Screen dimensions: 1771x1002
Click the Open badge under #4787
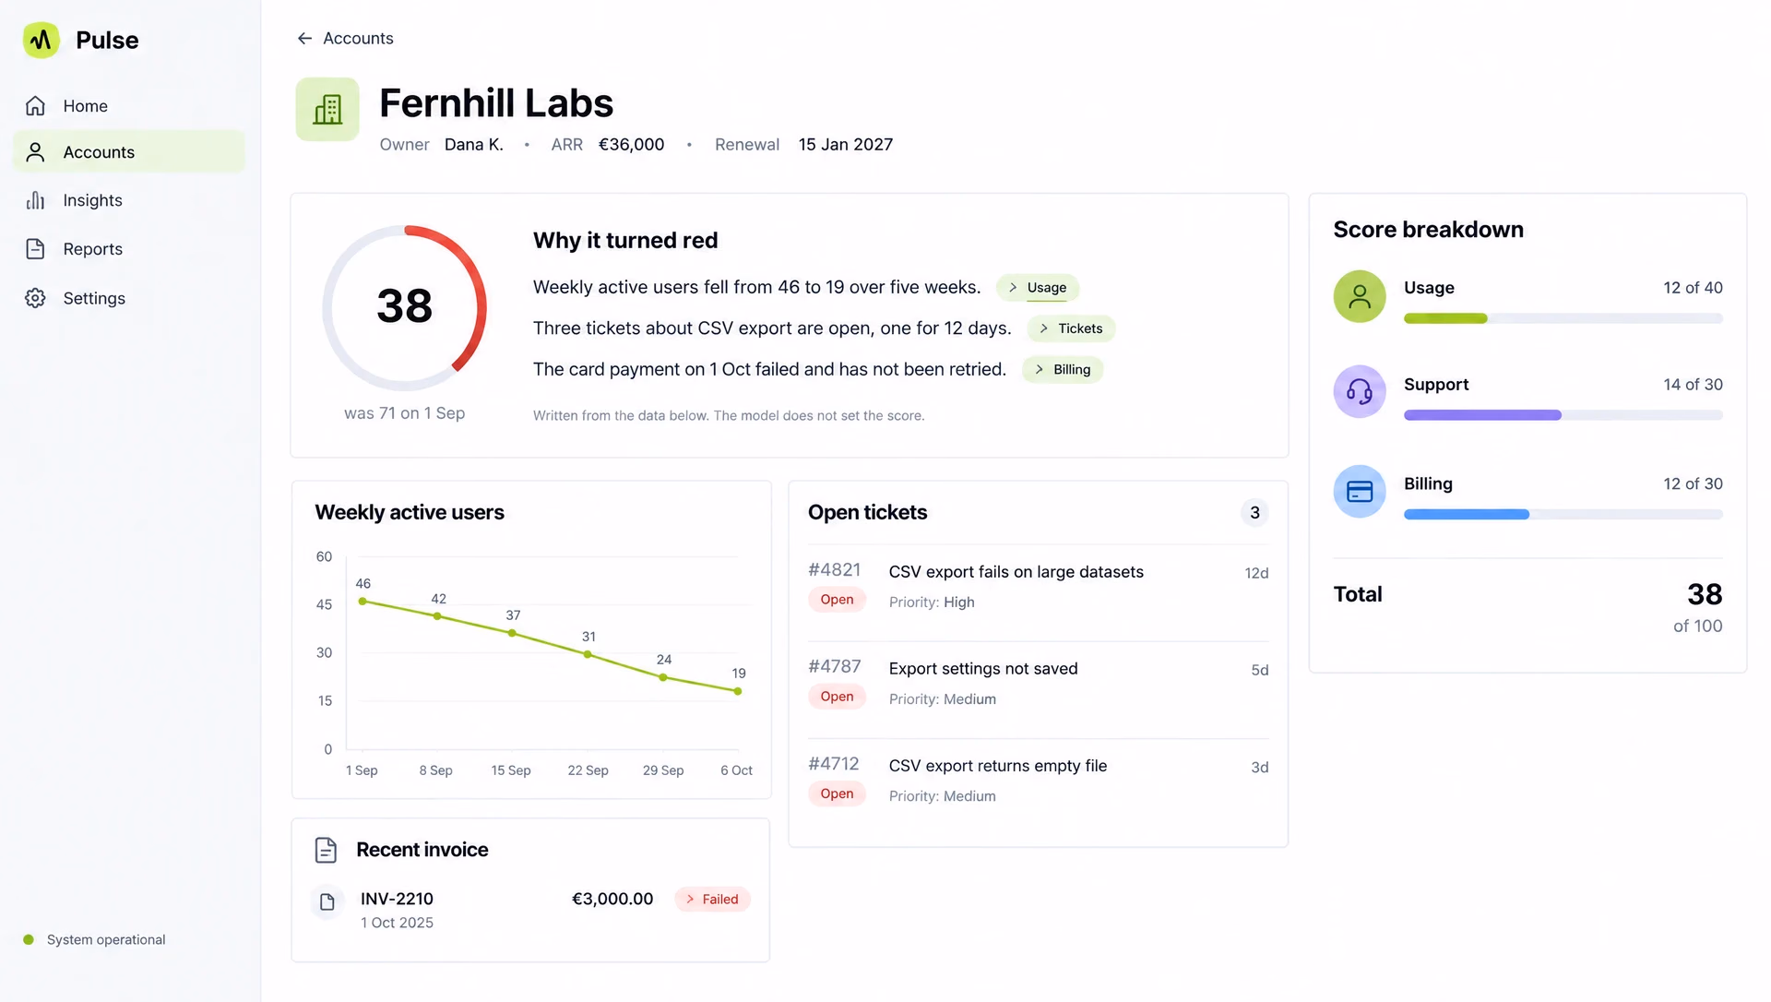click(837, 697)
